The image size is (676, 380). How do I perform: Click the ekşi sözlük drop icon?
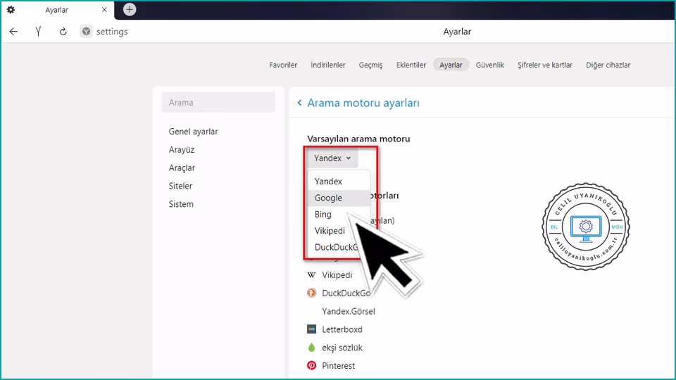click(x=311, y=347)
